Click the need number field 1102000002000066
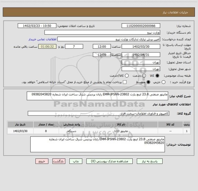The width and height of the screenshot is (198, 191). [x=141, y=26]
